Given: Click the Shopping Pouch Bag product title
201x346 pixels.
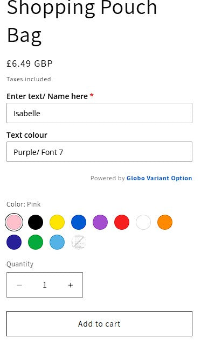Looking at the screenshot, I should (82, 21).
